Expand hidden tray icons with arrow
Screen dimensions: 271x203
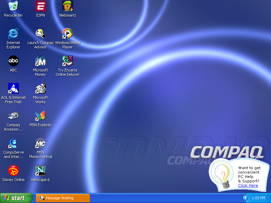(246, 198)
